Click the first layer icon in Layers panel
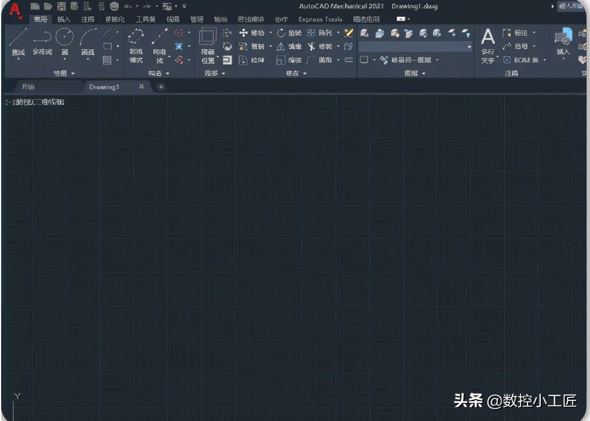 click(364, 33)
